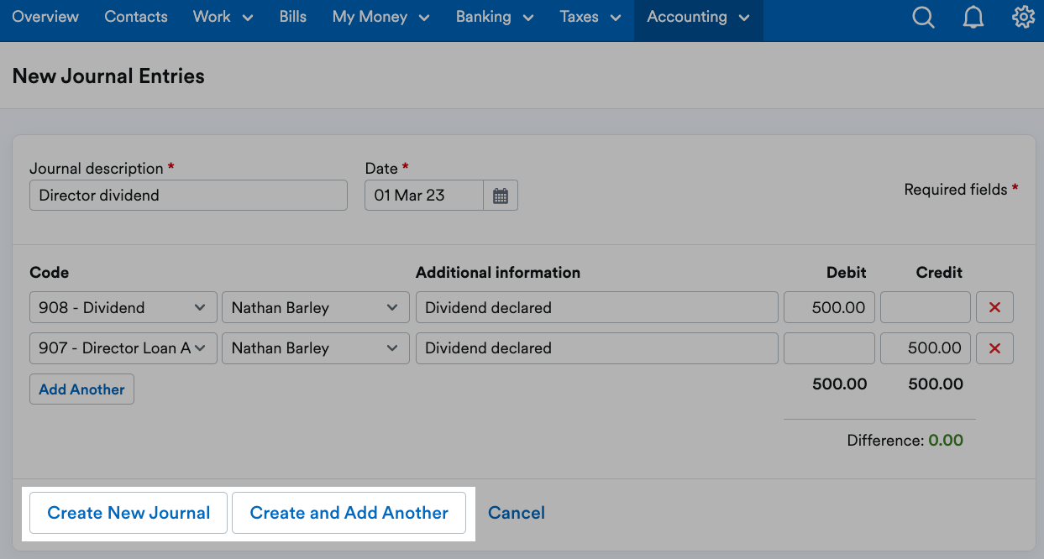Open the Taxes dropdown
The height and width of the screenshot is (559, 1044).
[589, 17]
